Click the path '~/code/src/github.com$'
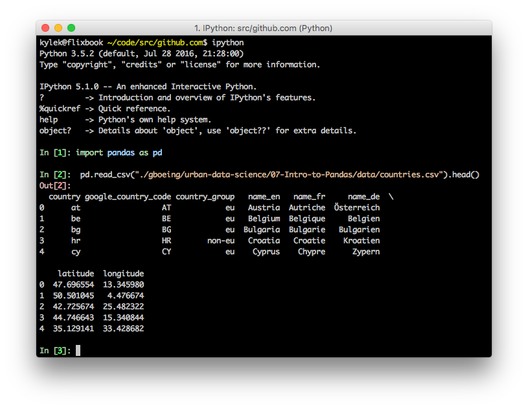Image resolution: width=528 pixels, height=409 pixels. click(157, 43)
